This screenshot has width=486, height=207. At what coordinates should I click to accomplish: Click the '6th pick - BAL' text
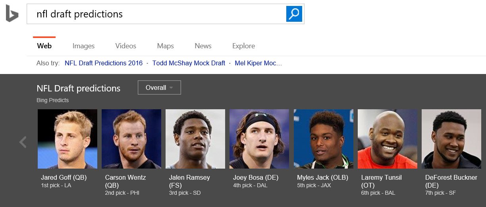378,193
